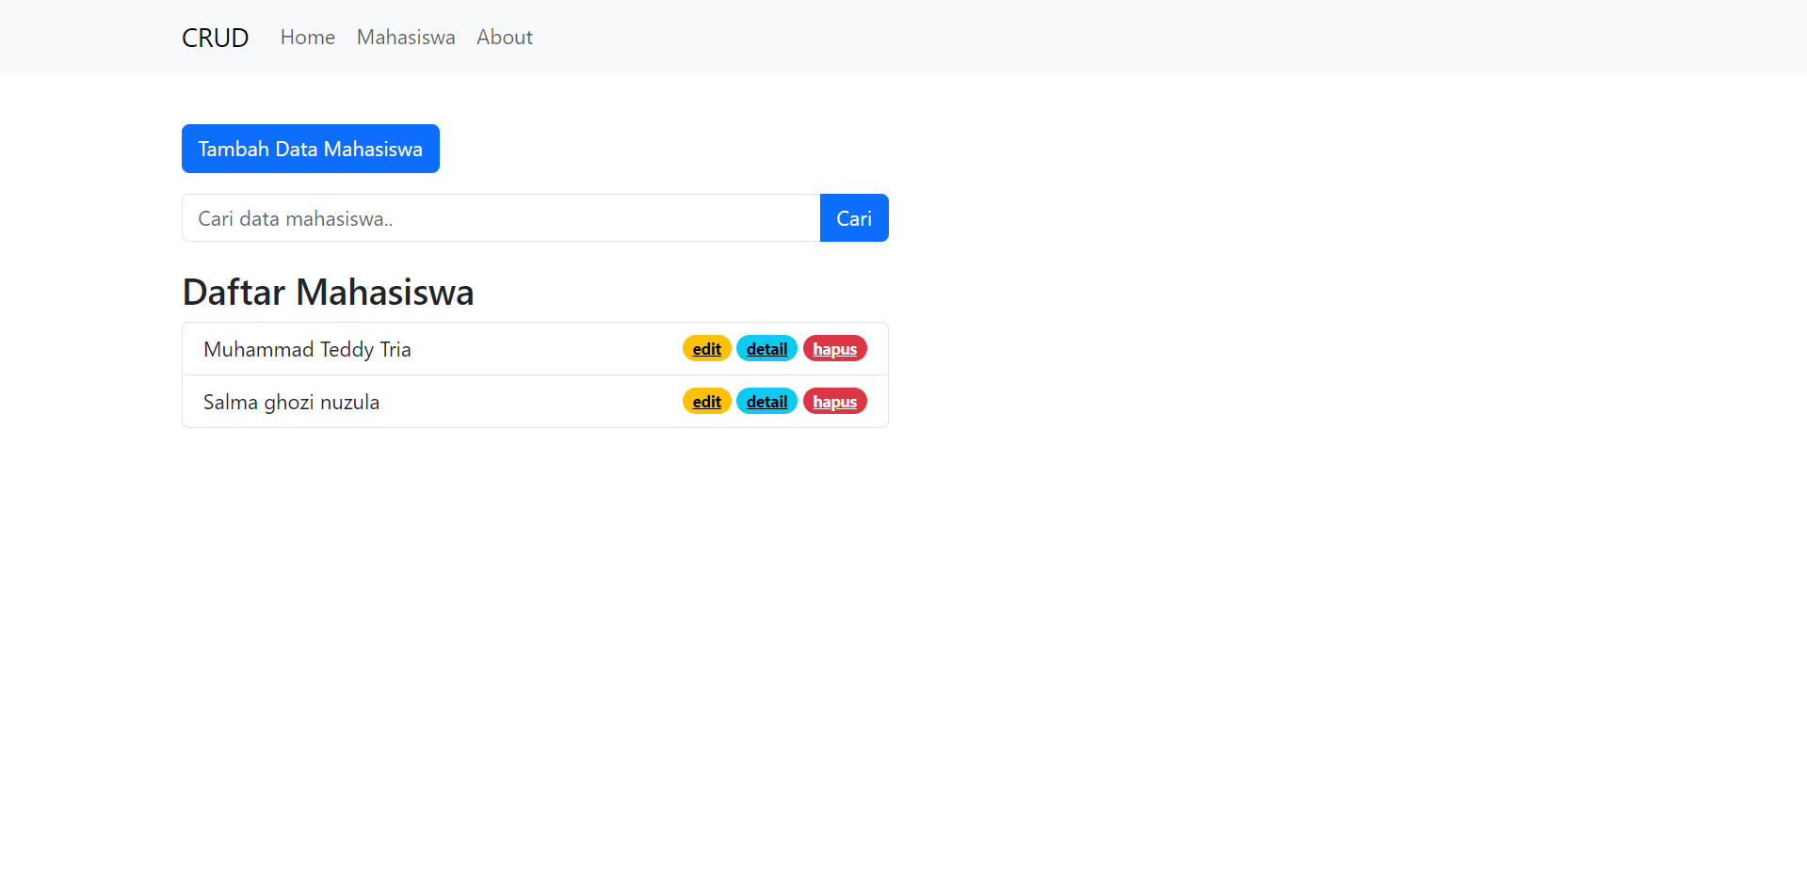The image size is (1807, 874).
Task: View detail for Muhammad Teddy Tria
Action: (x=766, y=349)
